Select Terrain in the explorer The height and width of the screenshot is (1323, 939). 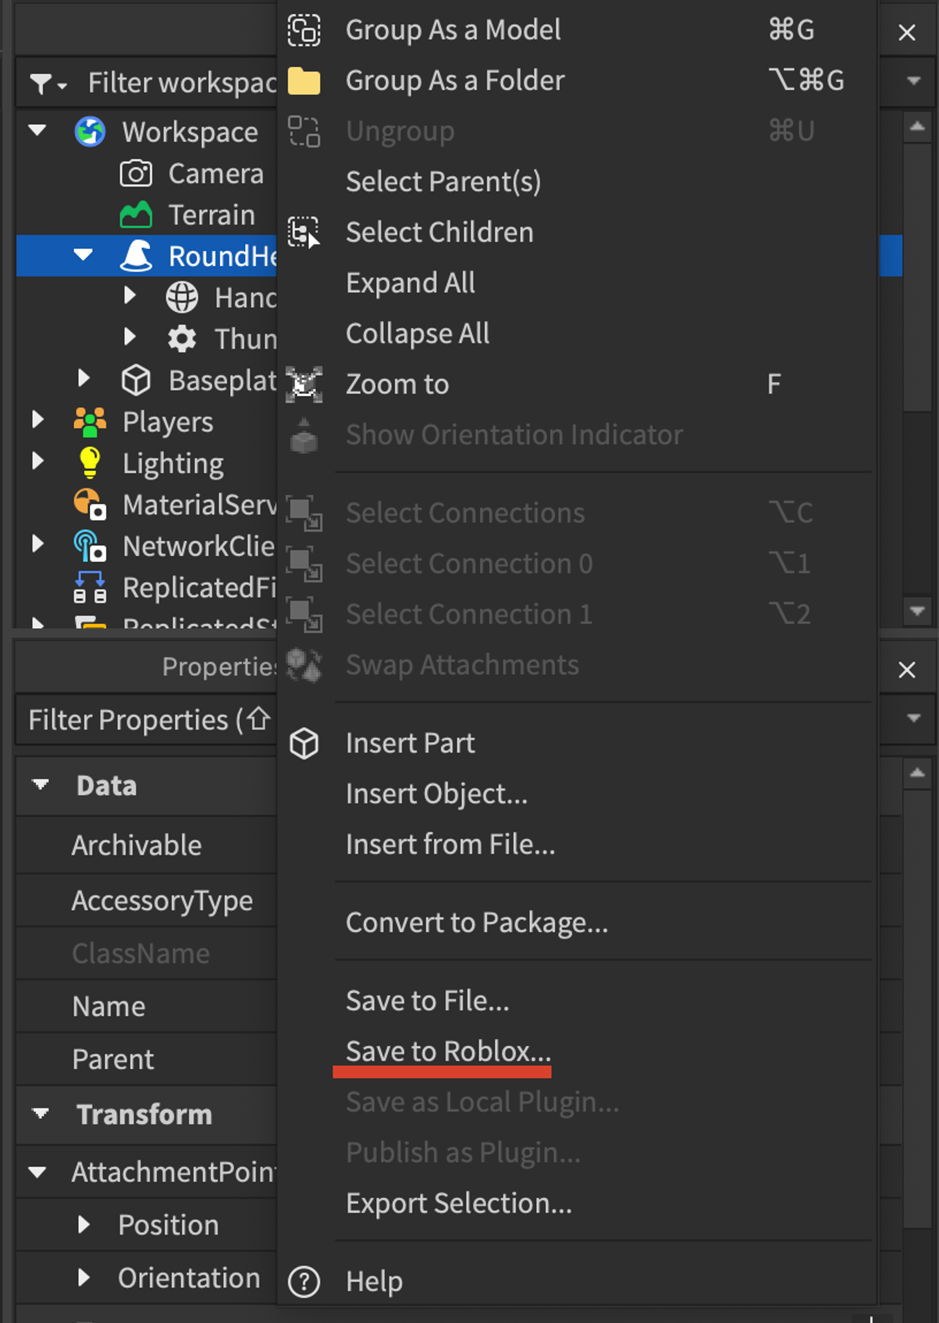(212, 215)
